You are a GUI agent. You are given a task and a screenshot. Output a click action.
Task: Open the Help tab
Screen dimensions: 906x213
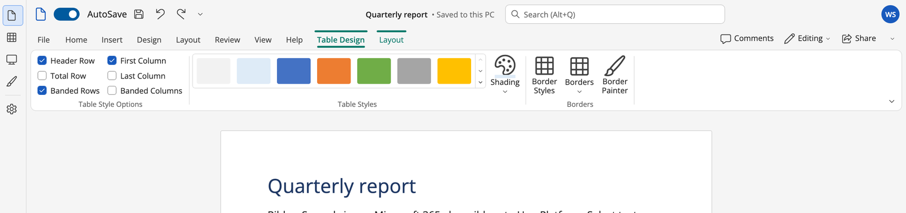pyautogui.click(x=294, y=40)
